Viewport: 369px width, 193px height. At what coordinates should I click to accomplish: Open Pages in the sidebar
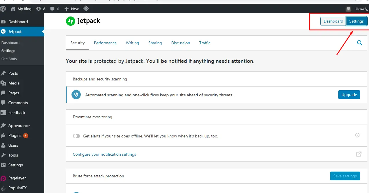(x=22, y=93)
